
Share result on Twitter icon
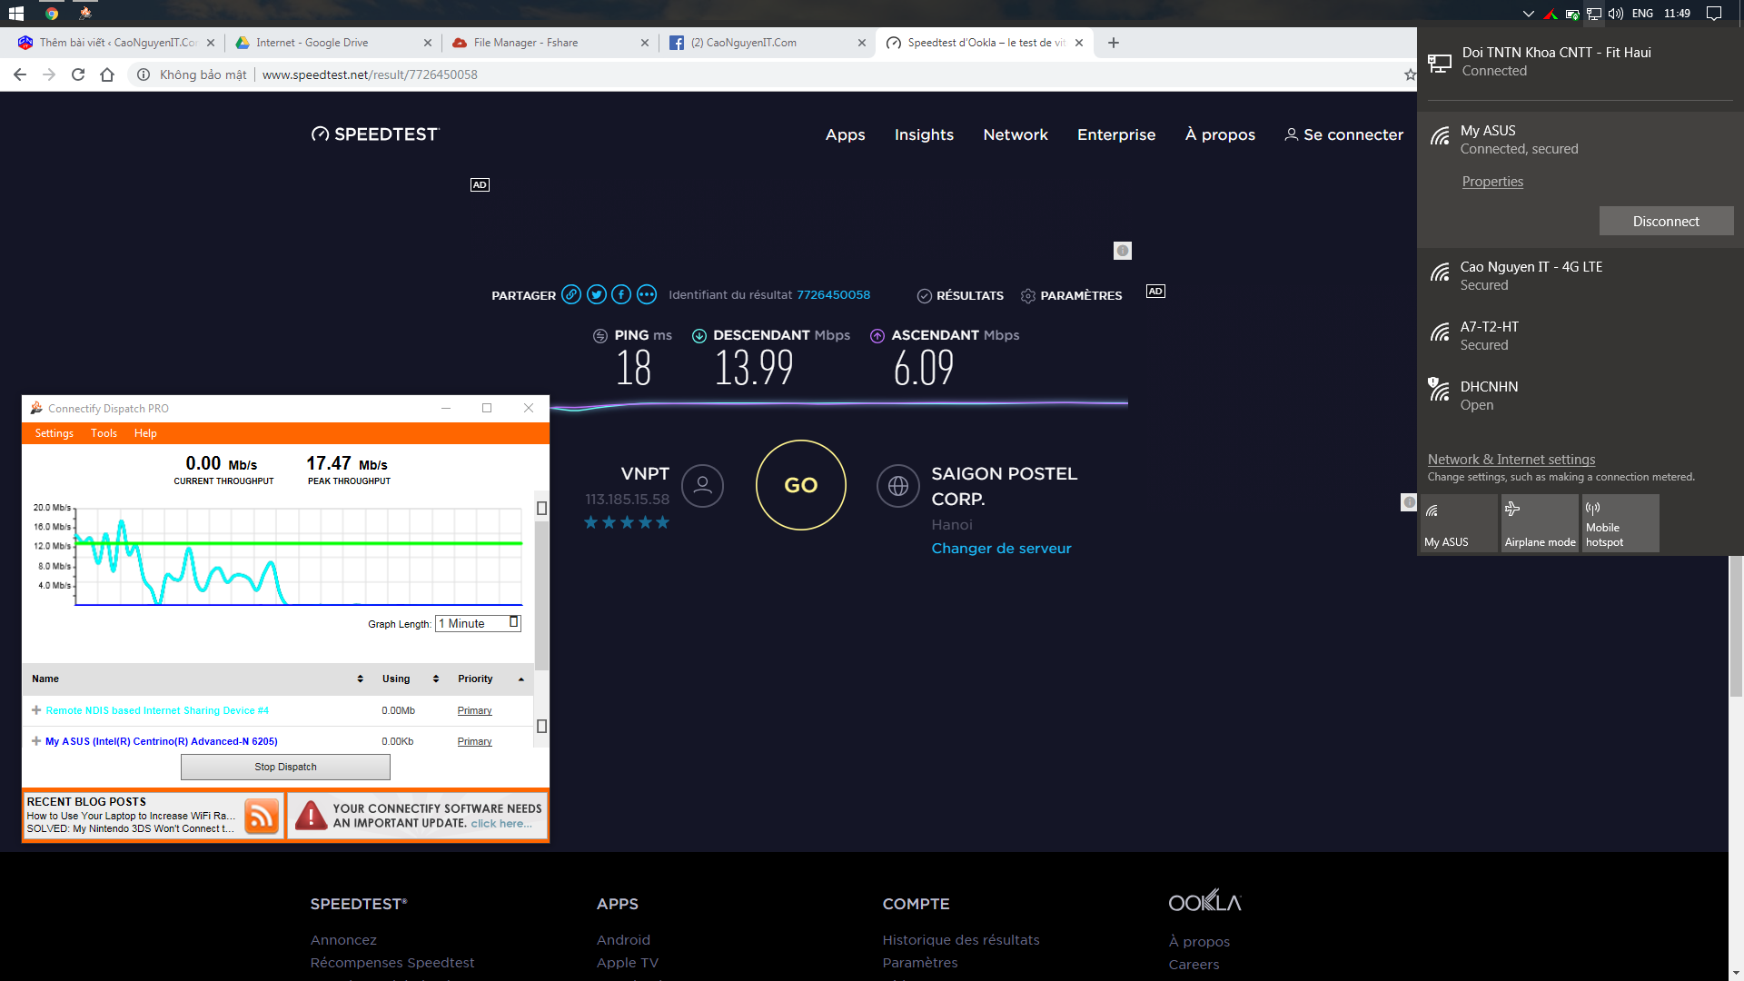[596, 294]
